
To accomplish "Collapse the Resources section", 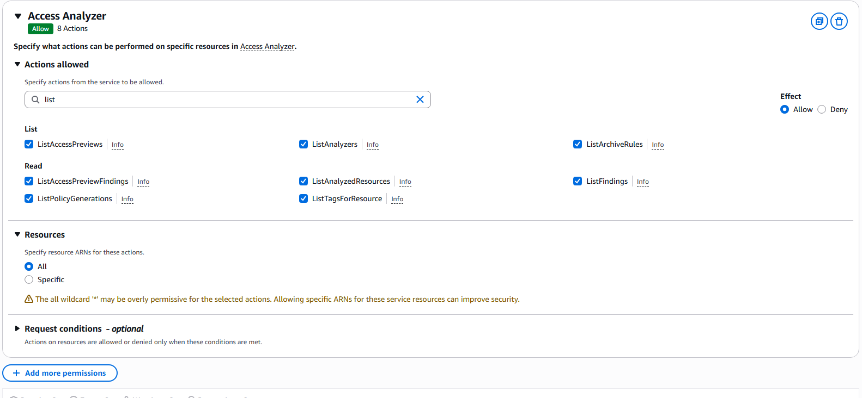I will click(17, 234).
